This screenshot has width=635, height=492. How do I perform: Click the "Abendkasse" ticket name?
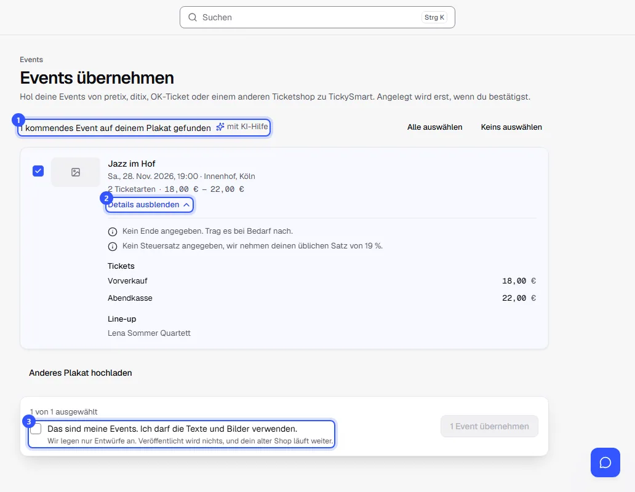click(130, 298)
